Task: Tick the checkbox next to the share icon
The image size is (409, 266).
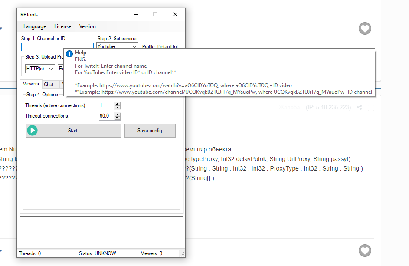Action: tap(371, 108)
